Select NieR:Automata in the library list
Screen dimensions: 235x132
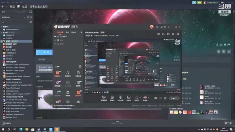tap(12, 30)
